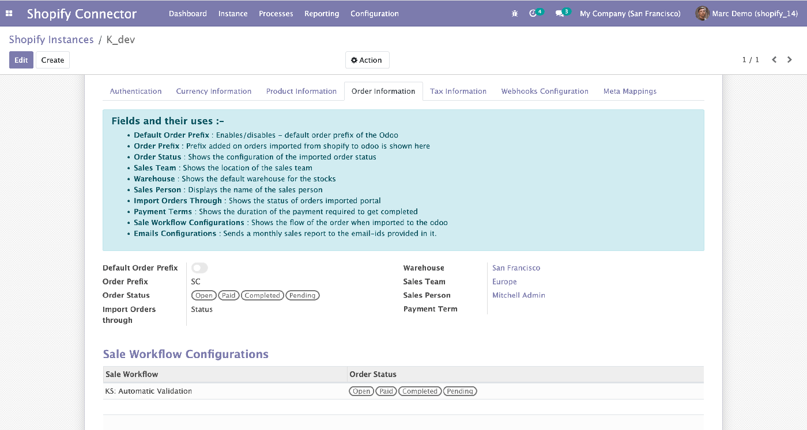
Task: Click the K_dev breadcrumb title
Action: [121, 40]
